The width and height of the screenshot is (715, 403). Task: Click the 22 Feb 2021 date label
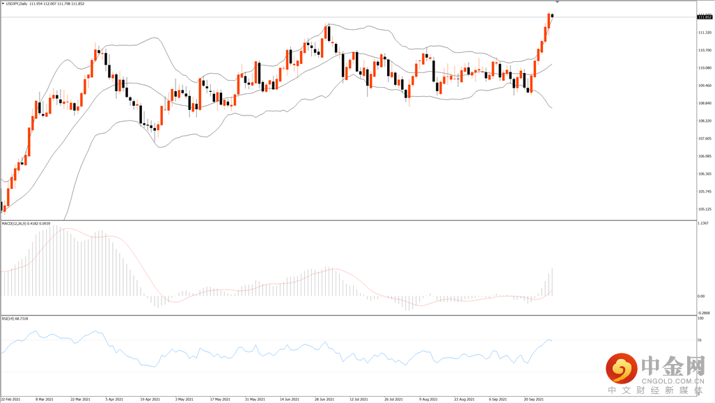[x=10, y=400]
